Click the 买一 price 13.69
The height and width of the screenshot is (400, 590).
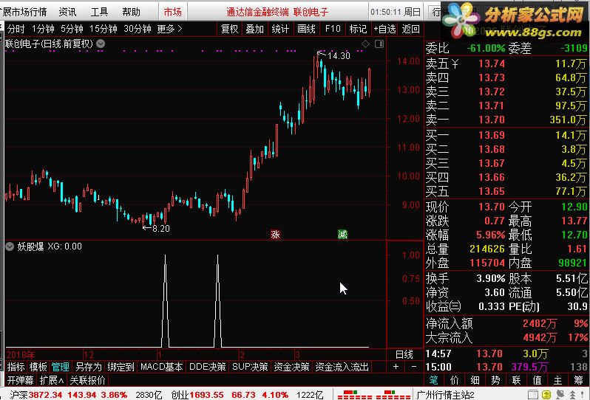pyautogui.click(x=492, y=135)
